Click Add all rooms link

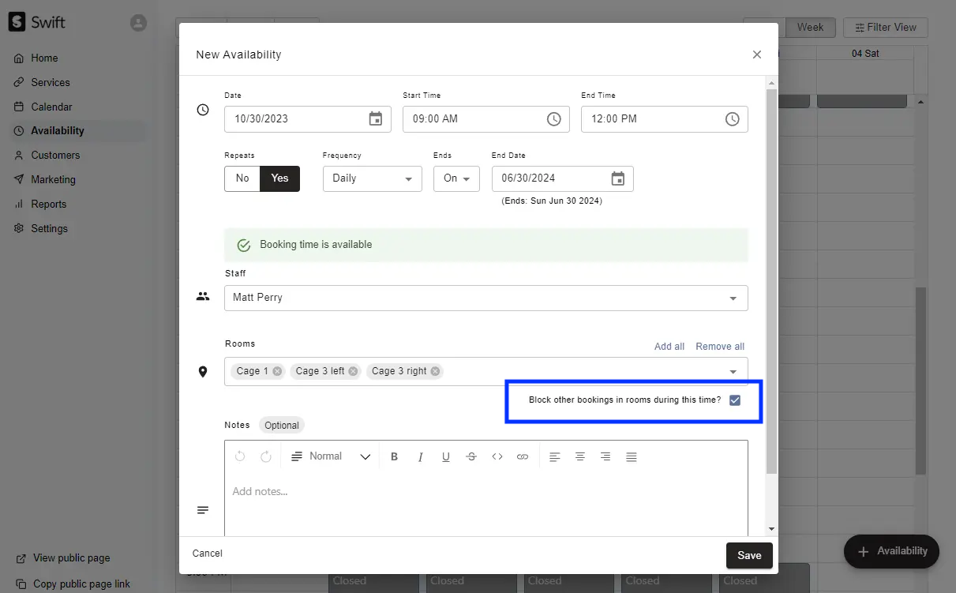[669, 347]
